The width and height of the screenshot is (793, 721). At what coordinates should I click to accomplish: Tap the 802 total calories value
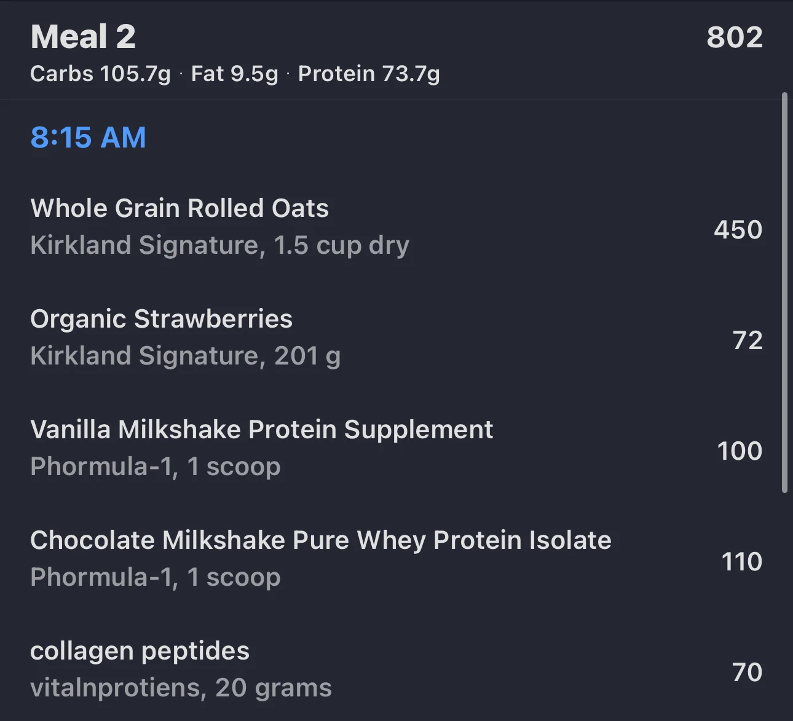pos(735,37)
